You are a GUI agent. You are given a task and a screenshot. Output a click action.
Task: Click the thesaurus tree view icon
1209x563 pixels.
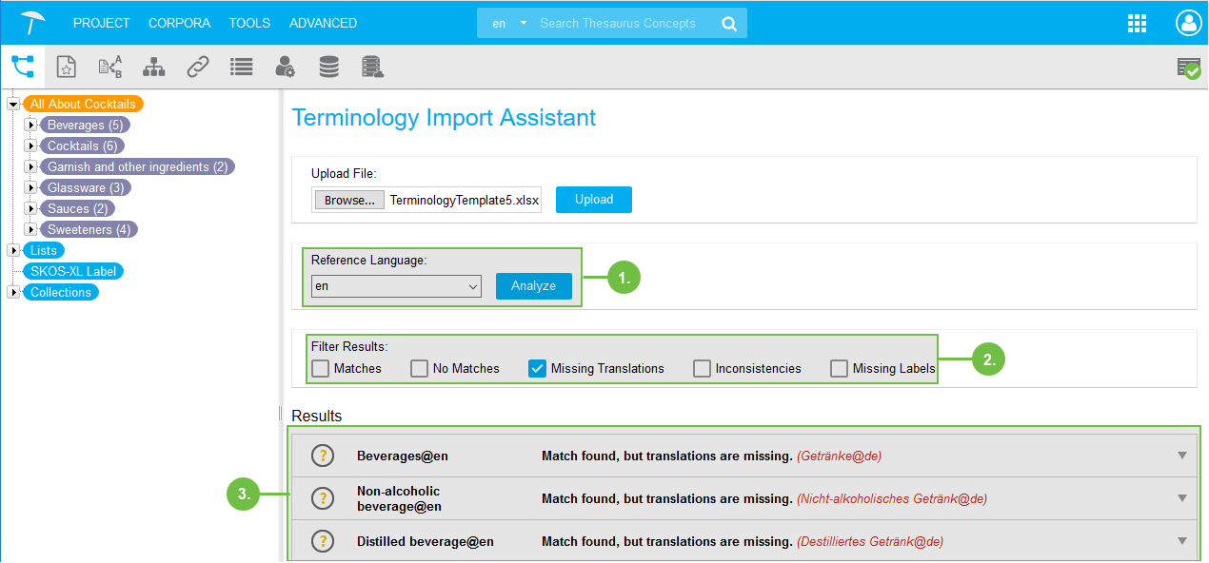click(x=22, y=67)
